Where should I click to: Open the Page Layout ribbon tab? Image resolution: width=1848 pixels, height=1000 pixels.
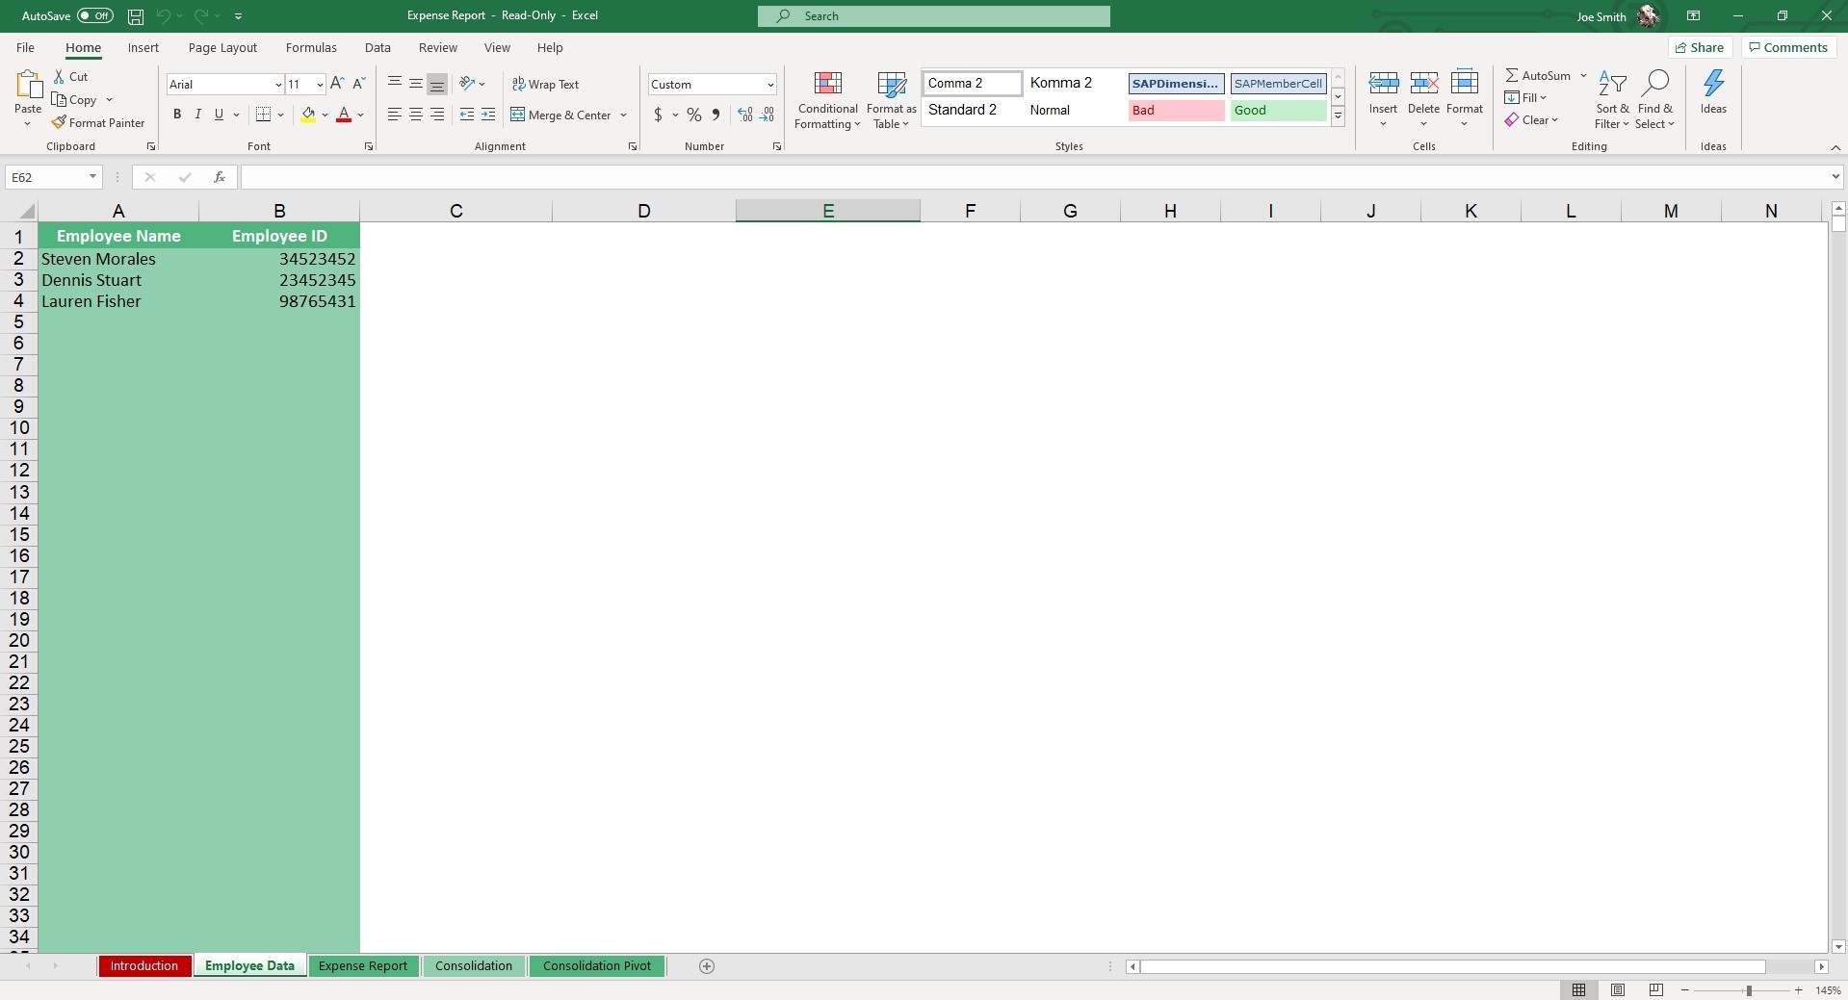pyautogui.click(x=222, y=47)
